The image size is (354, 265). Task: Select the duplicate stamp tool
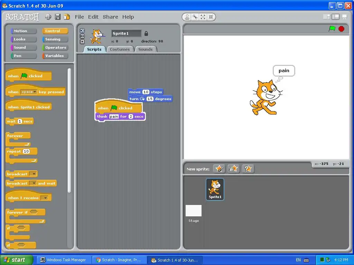click(x=187, y=17)
